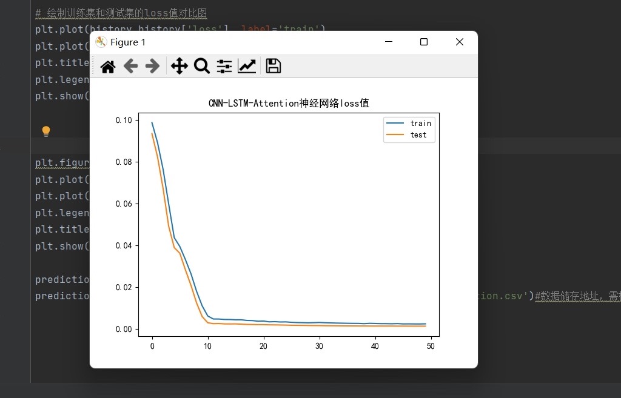The height and width of the screenshot is (398, 621).
Task: Click the y-axis tick label 0.04
Action: 124,246
